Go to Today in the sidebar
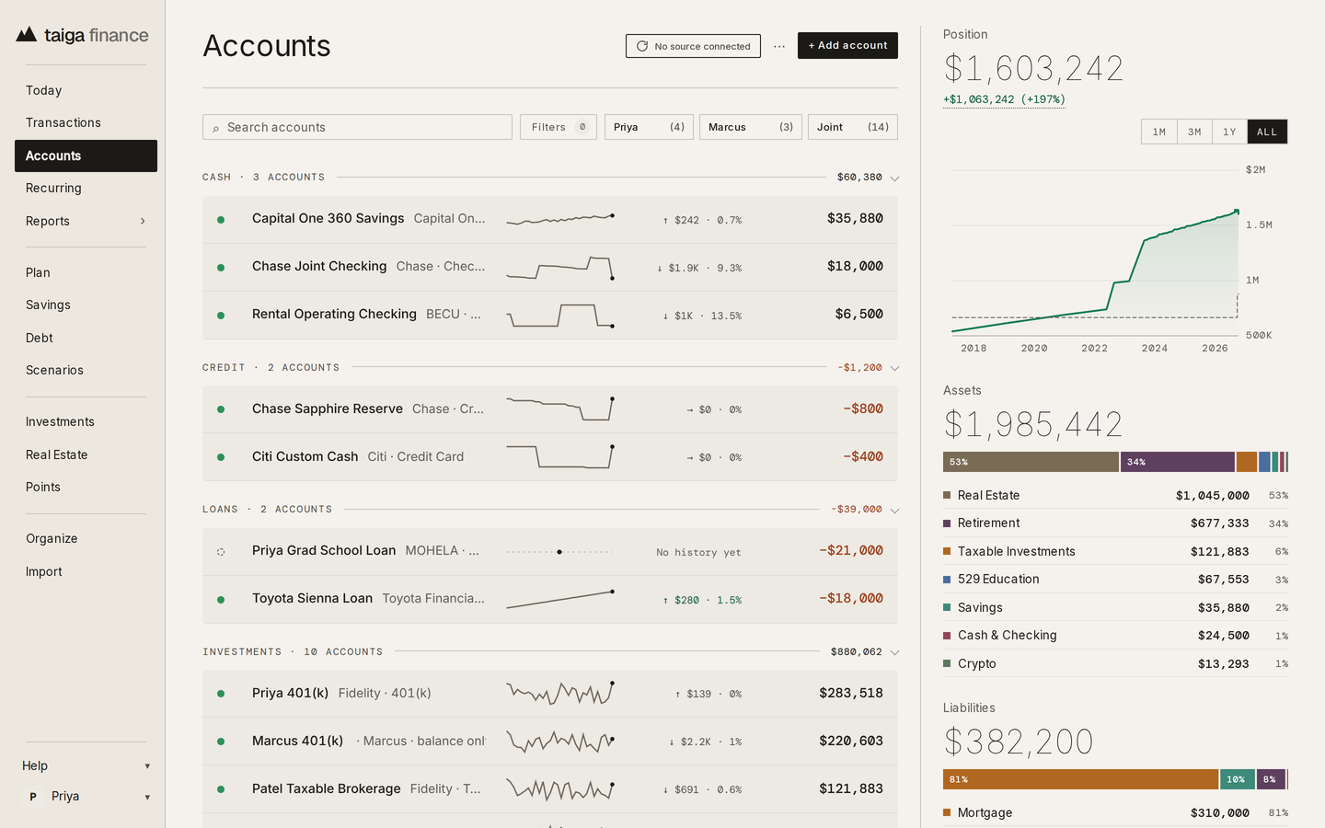 [x=86, y=90]
